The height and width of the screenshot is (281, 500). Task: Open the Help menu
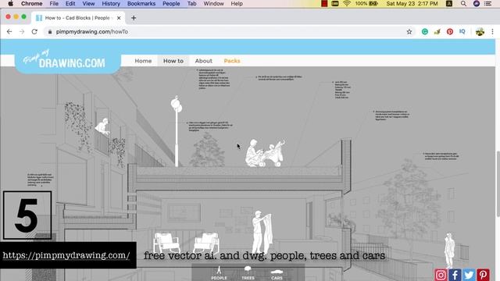tap(237, 3)
